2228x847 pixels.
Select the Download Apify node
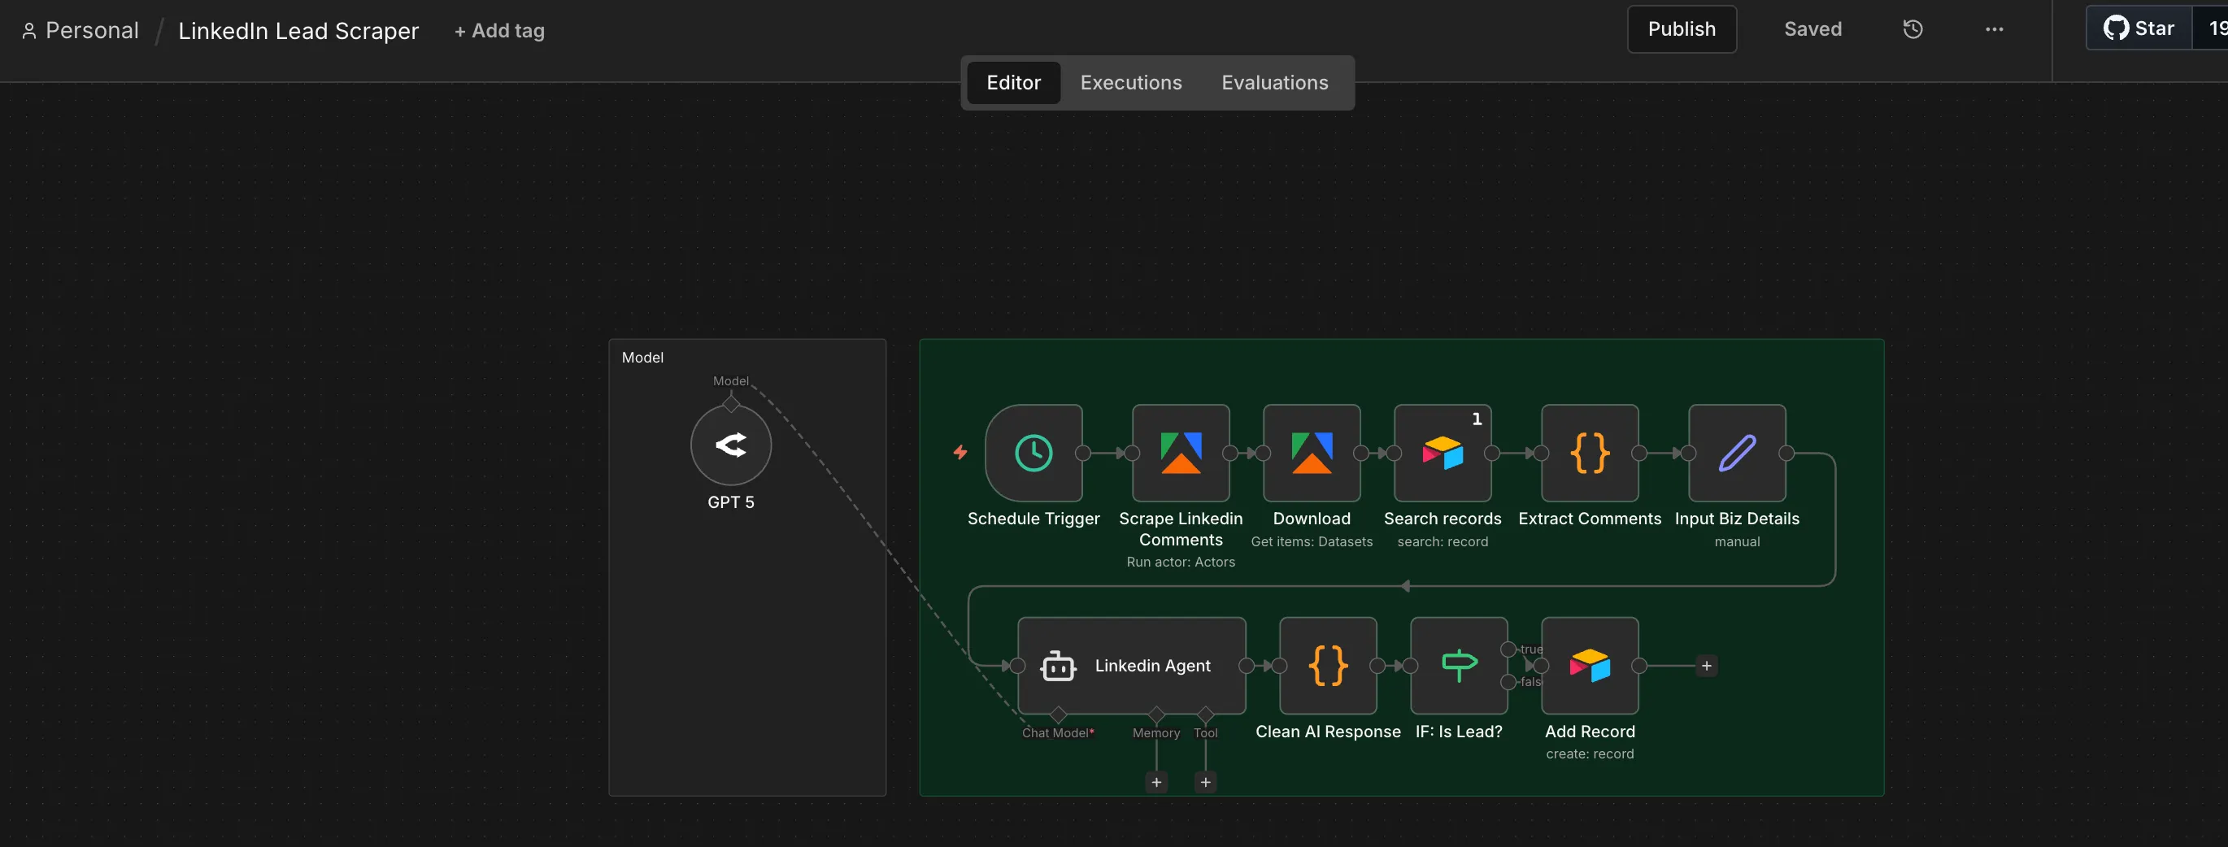(x=1312, y=453)
